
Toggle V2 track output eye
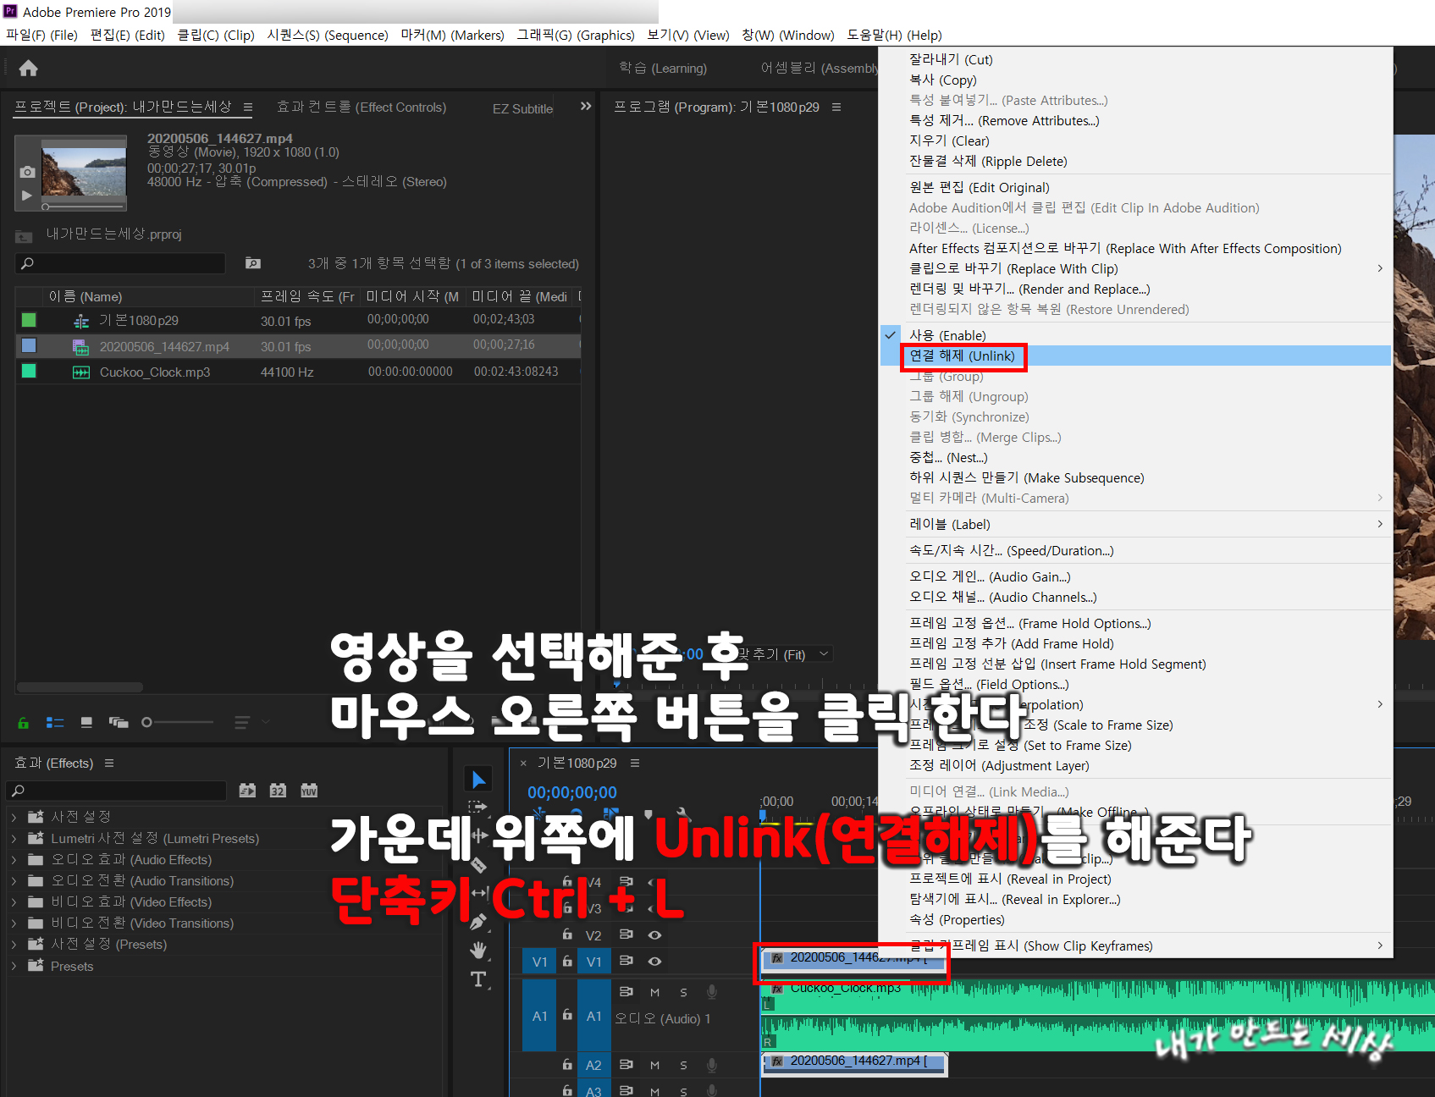[x=654, y=935]
